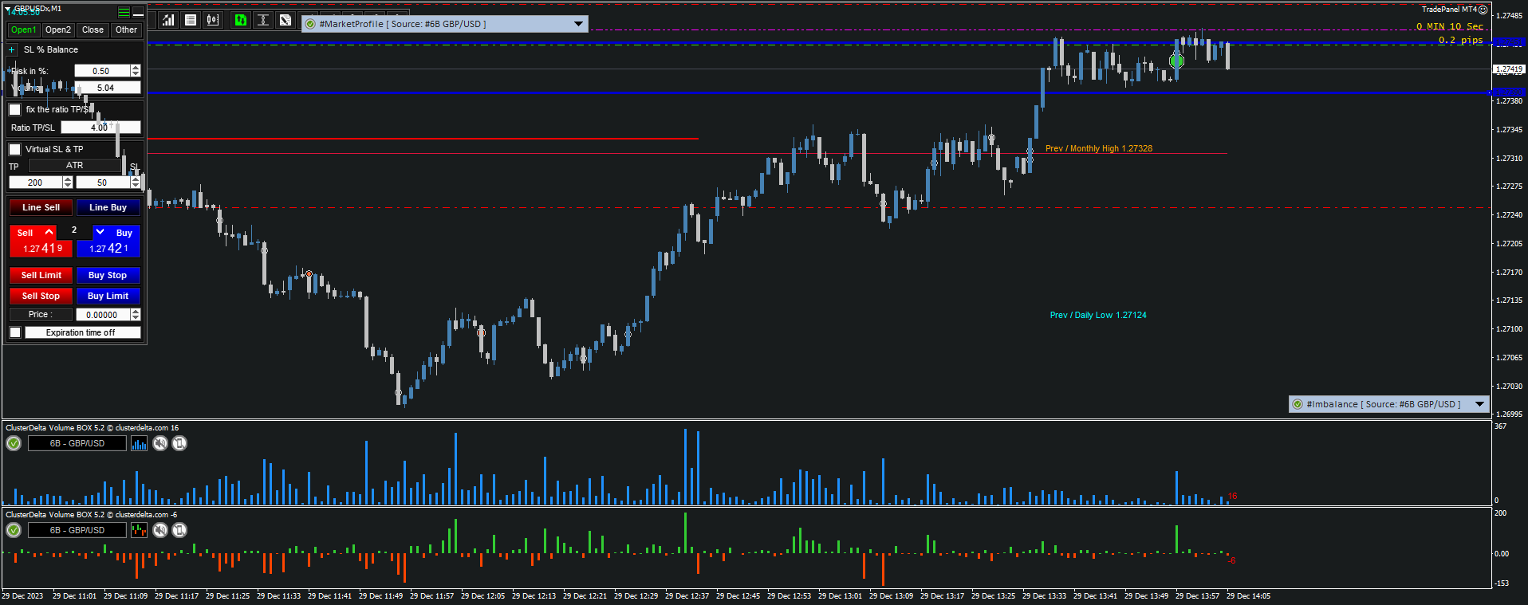Mute sound in the blue volume panel

click(x=160, y=443)
